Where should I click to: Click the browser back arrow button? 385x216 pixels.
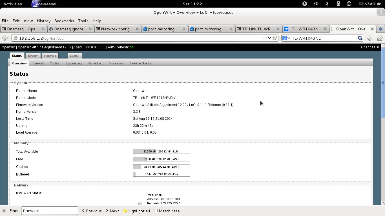5,38
